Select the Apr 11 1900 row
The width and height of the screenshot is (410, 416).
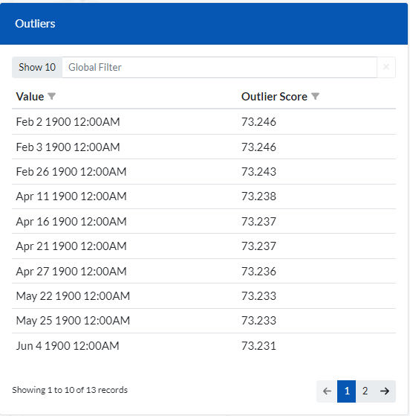click(204, 196)
